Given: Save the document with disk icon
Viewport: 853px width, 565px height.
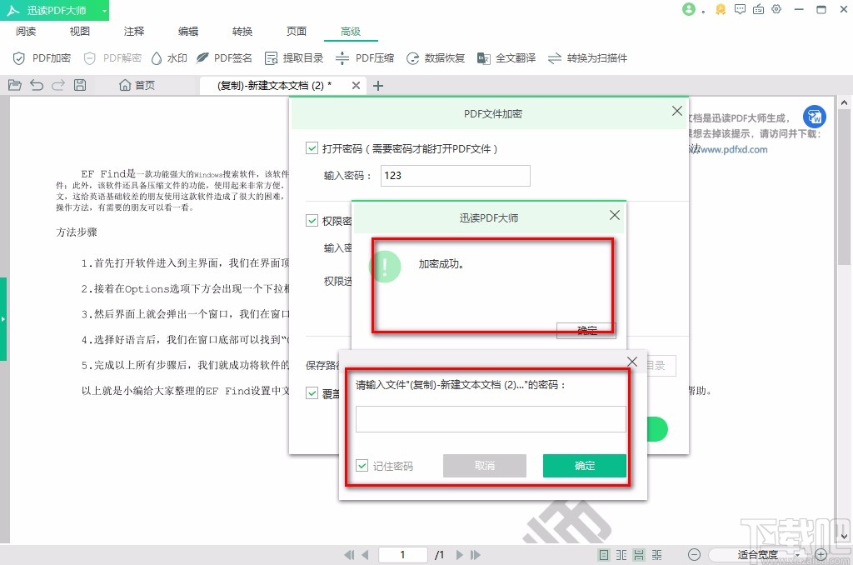Looking at the screenshot, I should tap(80, 85).
